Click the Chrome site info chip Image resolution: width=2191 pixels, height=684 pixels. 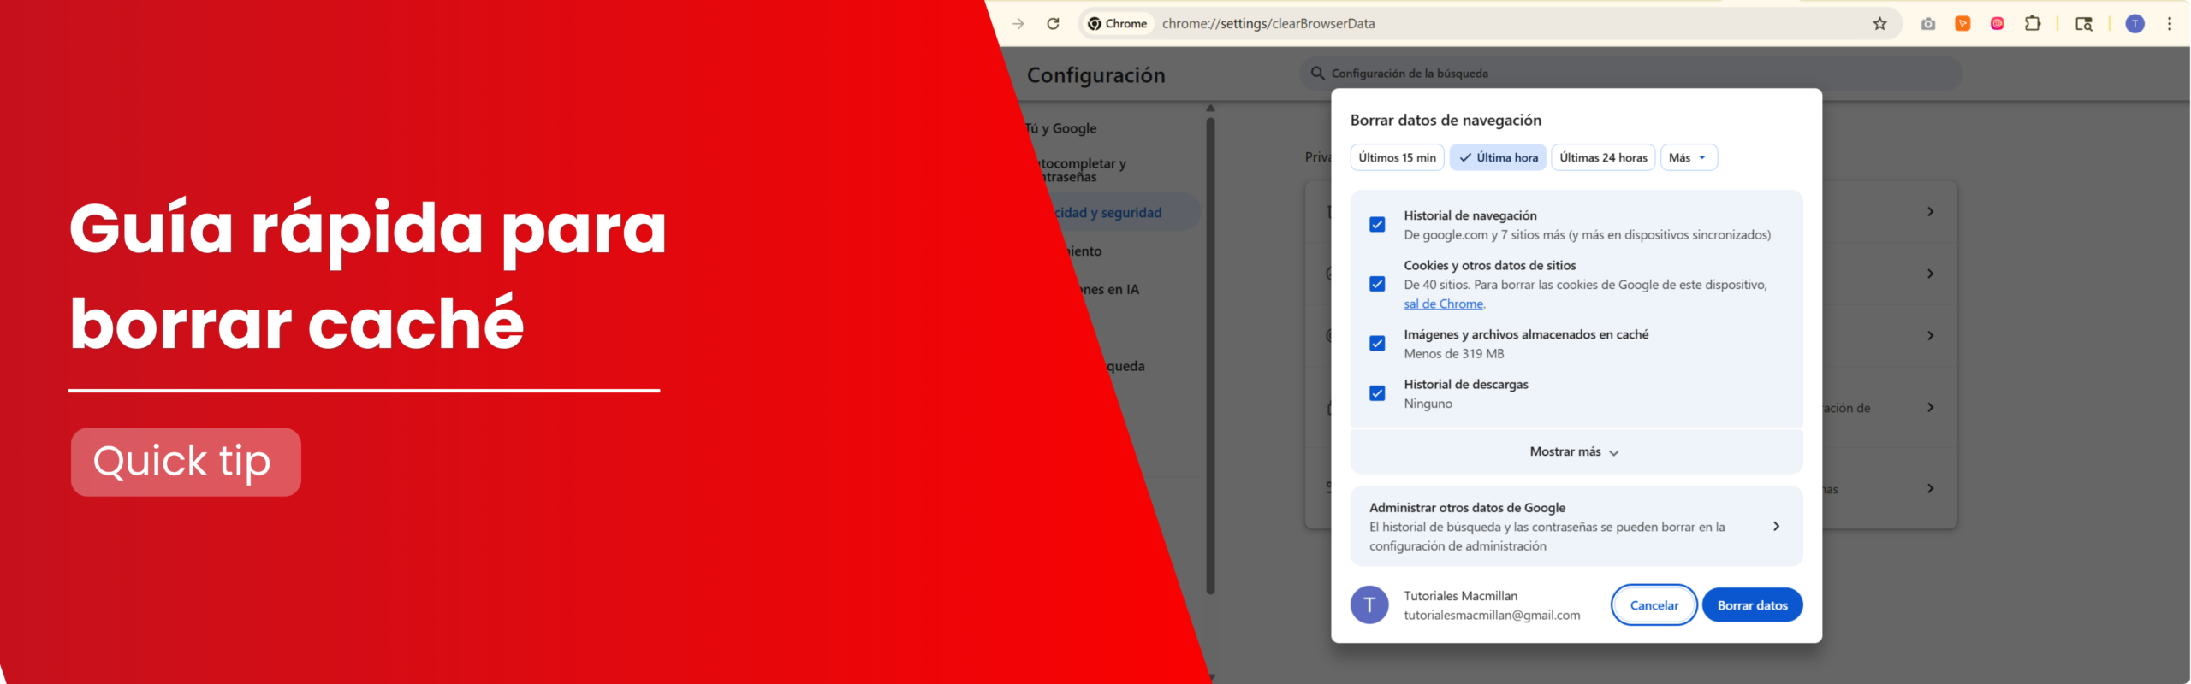(x=1118, y=24)
